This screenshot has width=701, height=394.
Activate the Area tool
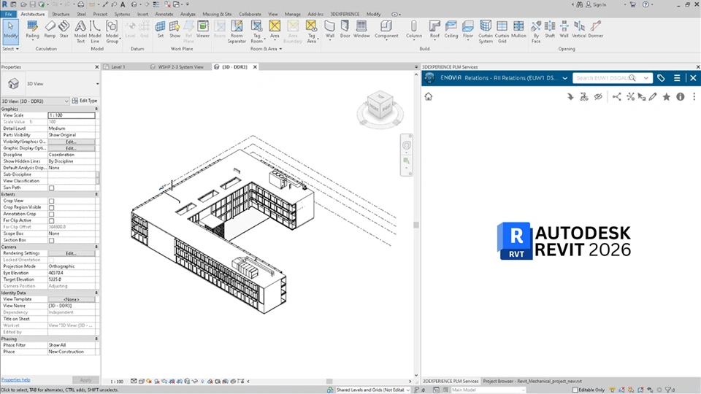pos(275,31)
